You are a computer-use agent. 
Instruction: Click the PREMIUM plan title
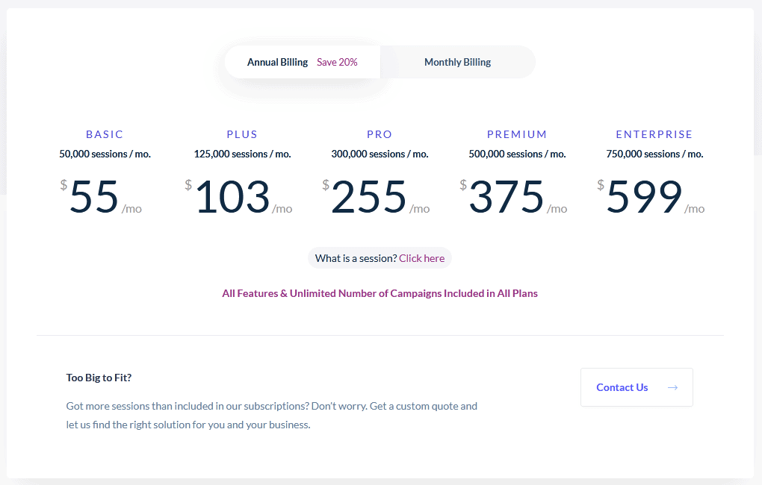click(x=517, y=134)
